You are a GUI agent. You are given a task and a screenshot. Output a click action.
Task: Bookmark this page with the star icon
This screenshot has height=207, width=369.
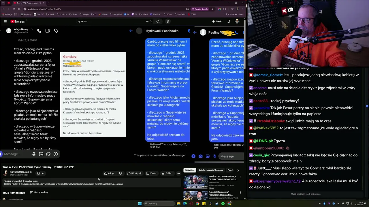[212, 9]
